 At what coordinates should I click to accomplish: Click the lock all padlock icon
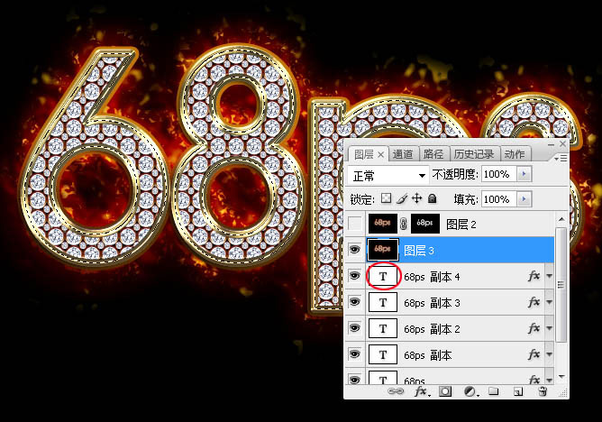[x=432, y=198]
